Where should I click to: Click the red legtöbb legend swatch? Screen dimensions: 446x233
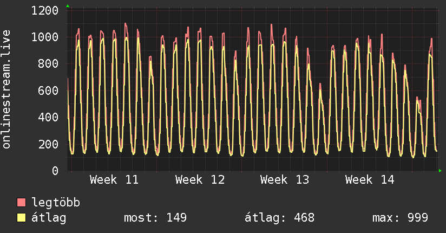coord(22,203)
